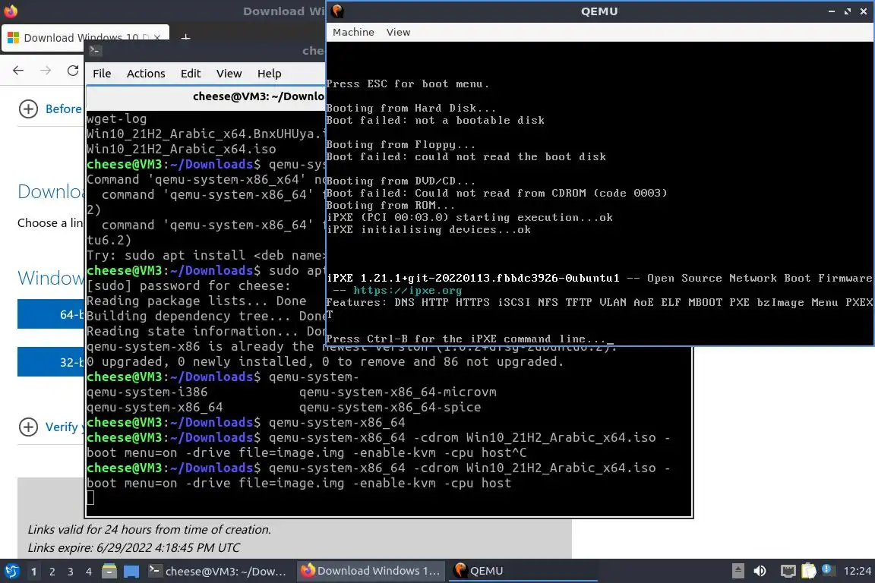875x583 pixels.
Task: Click the 'Win10_21H2_Arabic_x64.iso' filename in terminal listing
Action: point(182,149)
